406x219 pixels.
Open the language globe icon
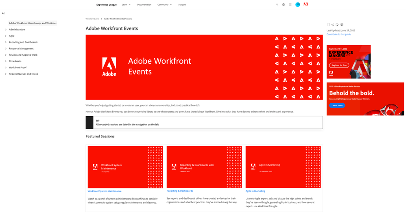pos(284,5)
